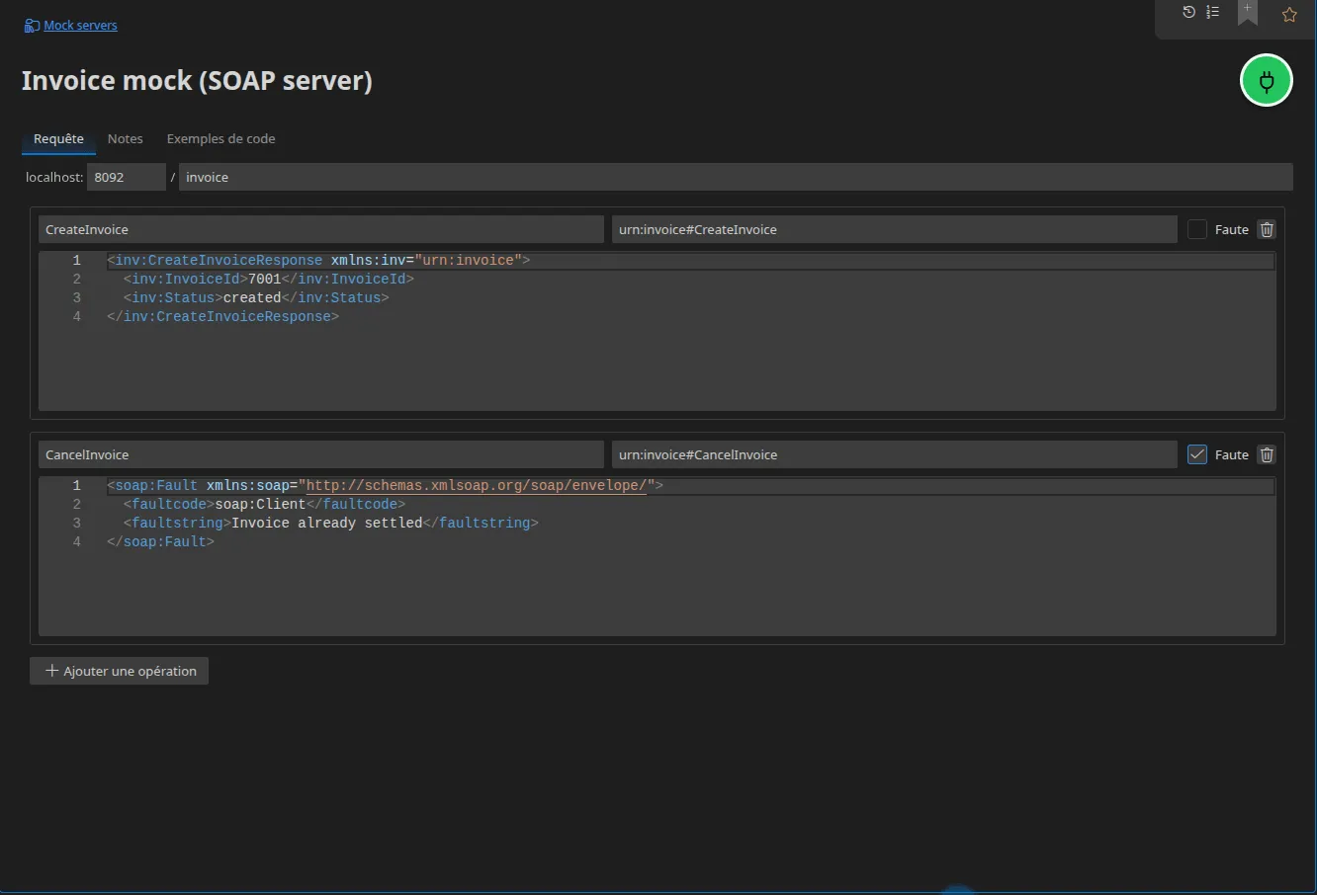Image resolution: width=1317 pixels, height=895 pixels.
Task: Select the Requête tab
Action: click(x=58, y=139)
